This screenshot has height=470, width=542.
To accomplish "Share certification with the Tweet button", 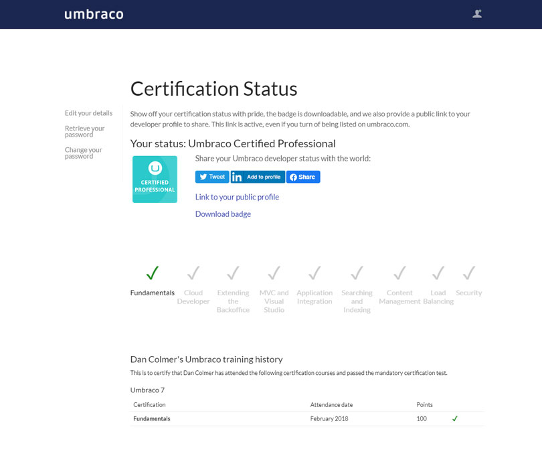I will tap(212, 177).
